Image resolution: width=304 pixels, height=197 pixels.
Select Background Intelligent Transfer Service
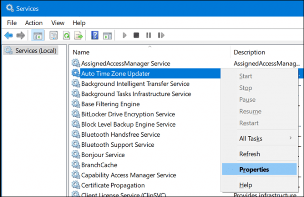click(135, 84)
